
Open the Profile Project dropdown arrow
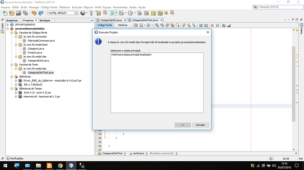click(x=135, y=13)
